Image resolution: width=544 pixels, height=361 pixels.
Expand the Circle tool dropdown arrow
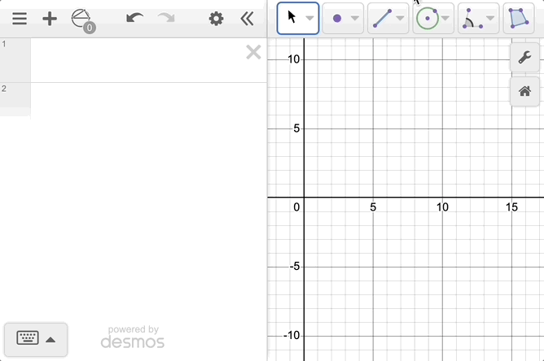point(445,18)
